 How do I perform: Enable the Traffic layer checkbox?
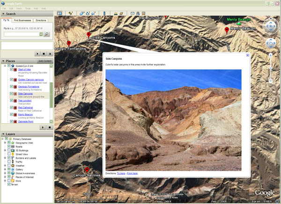(9, 162)
